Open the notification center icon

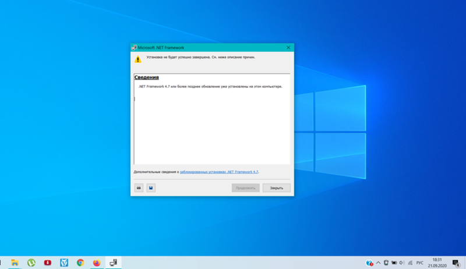(456, 263)
